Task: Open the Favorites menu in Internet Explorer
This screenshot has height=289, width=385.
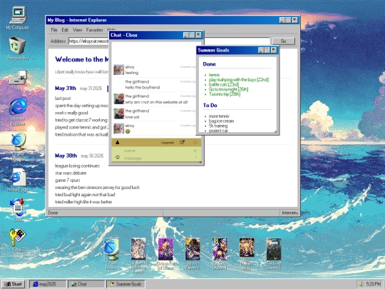Action: click(95, 30)
